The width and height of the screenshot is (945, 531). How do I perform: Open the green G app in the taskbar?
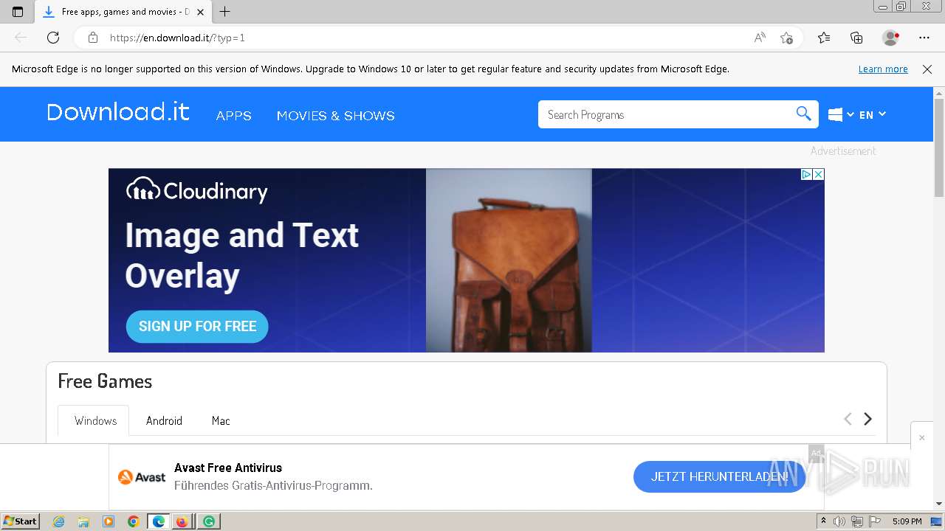coord(209,521)
